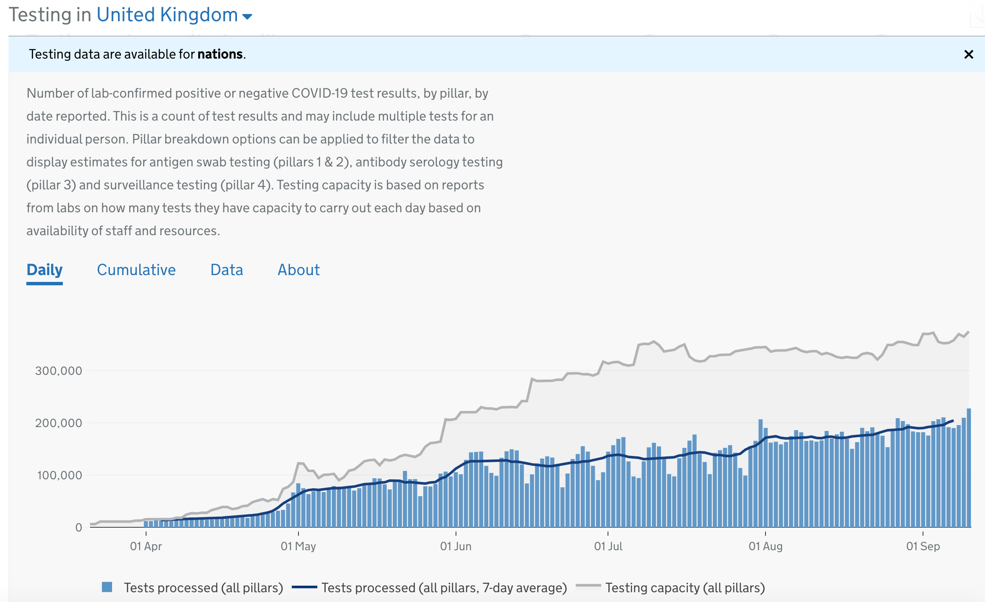
Task: Click the 100,000 y-axis label
Action: pos(60,475)
